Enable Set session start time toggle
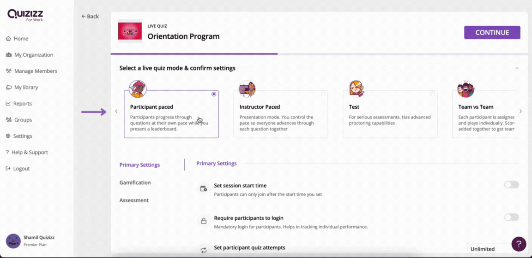The image size is (532, 258). pyautogui.click(x=511, y=185)
